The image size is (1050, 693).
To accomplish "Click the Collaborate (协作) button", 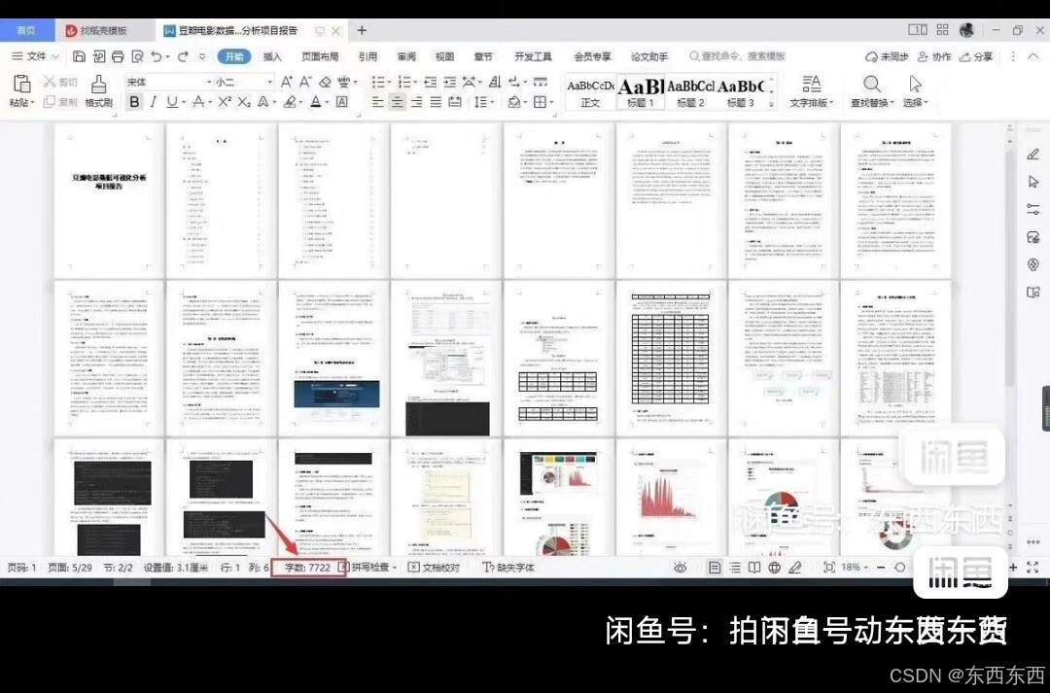I will (x=934, y=57).
